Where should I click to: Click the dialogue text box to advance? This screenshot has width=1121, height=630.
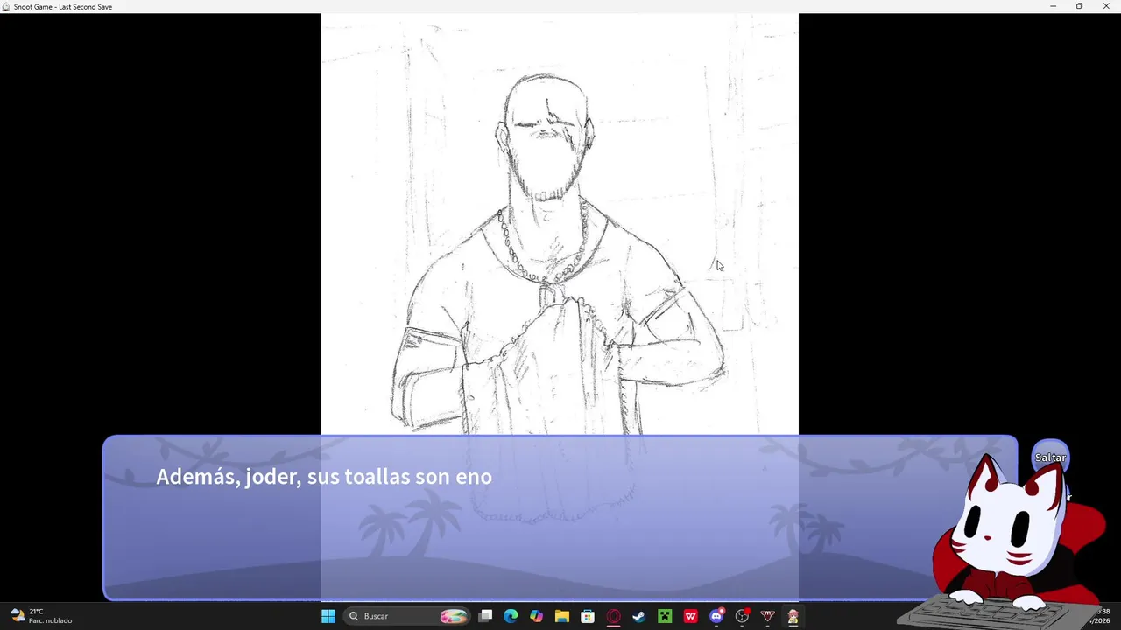pyautogui.click(x=560, y=518)
